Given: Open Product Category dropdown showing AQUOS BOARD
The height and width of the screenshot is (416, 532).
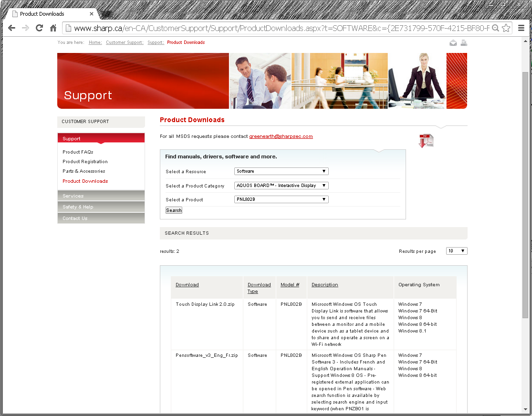Looking at the screenshot, I should (x=281, y=186).
